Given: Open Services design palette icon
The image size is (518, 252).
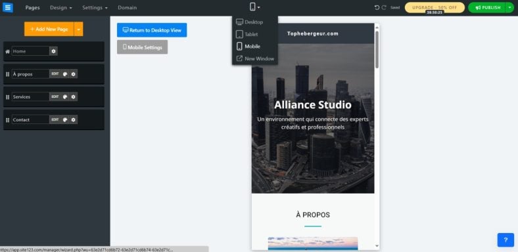Looking at the screenshot, I should point(65,96).
